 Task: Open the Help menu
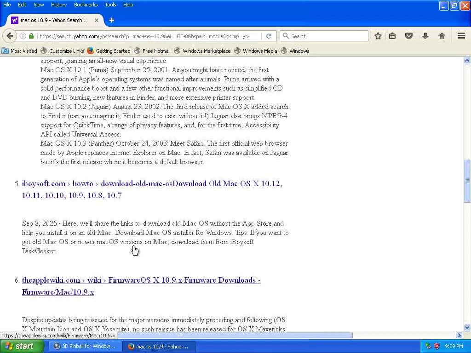coord(128,5)
